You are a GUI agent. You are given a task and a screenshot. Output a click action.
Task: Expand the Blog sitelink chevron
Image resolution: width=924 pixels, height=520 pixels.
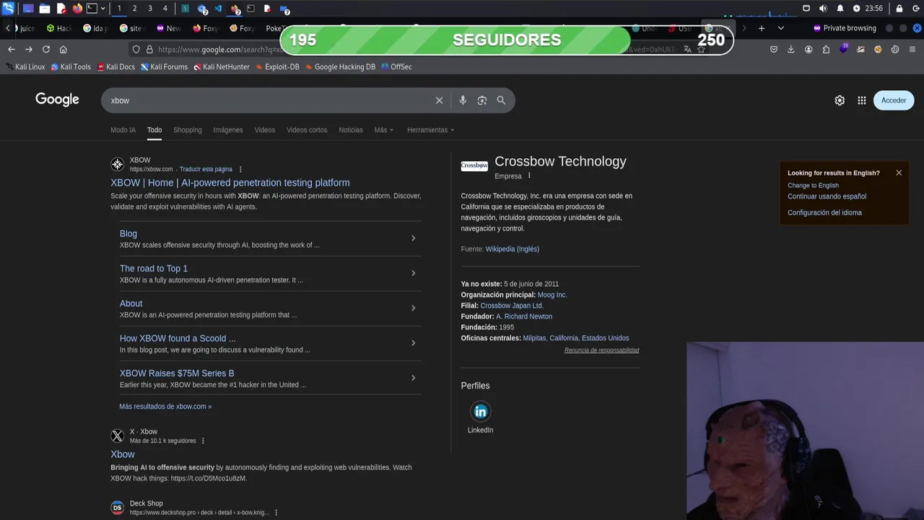413,238
